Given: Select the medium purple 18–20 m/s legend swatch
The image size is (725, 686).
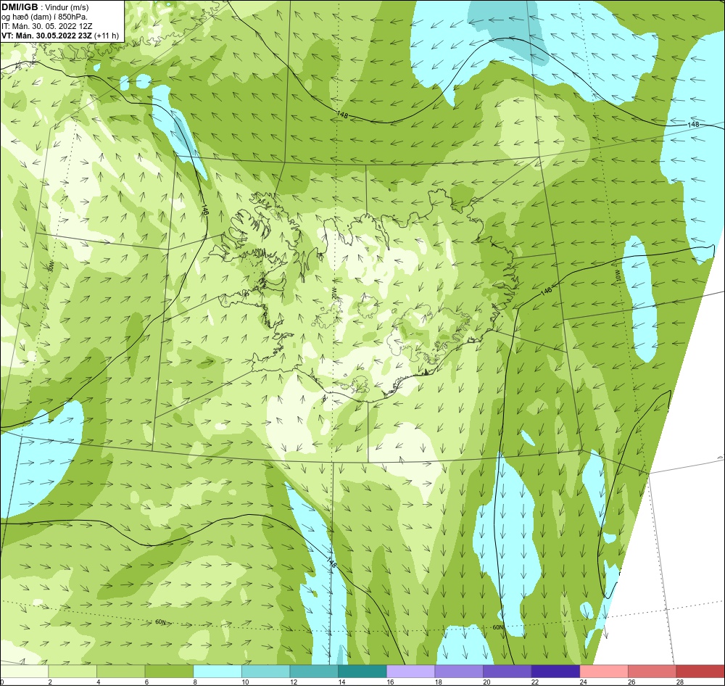Looking at the screenshot, I should tap(459, 671).
